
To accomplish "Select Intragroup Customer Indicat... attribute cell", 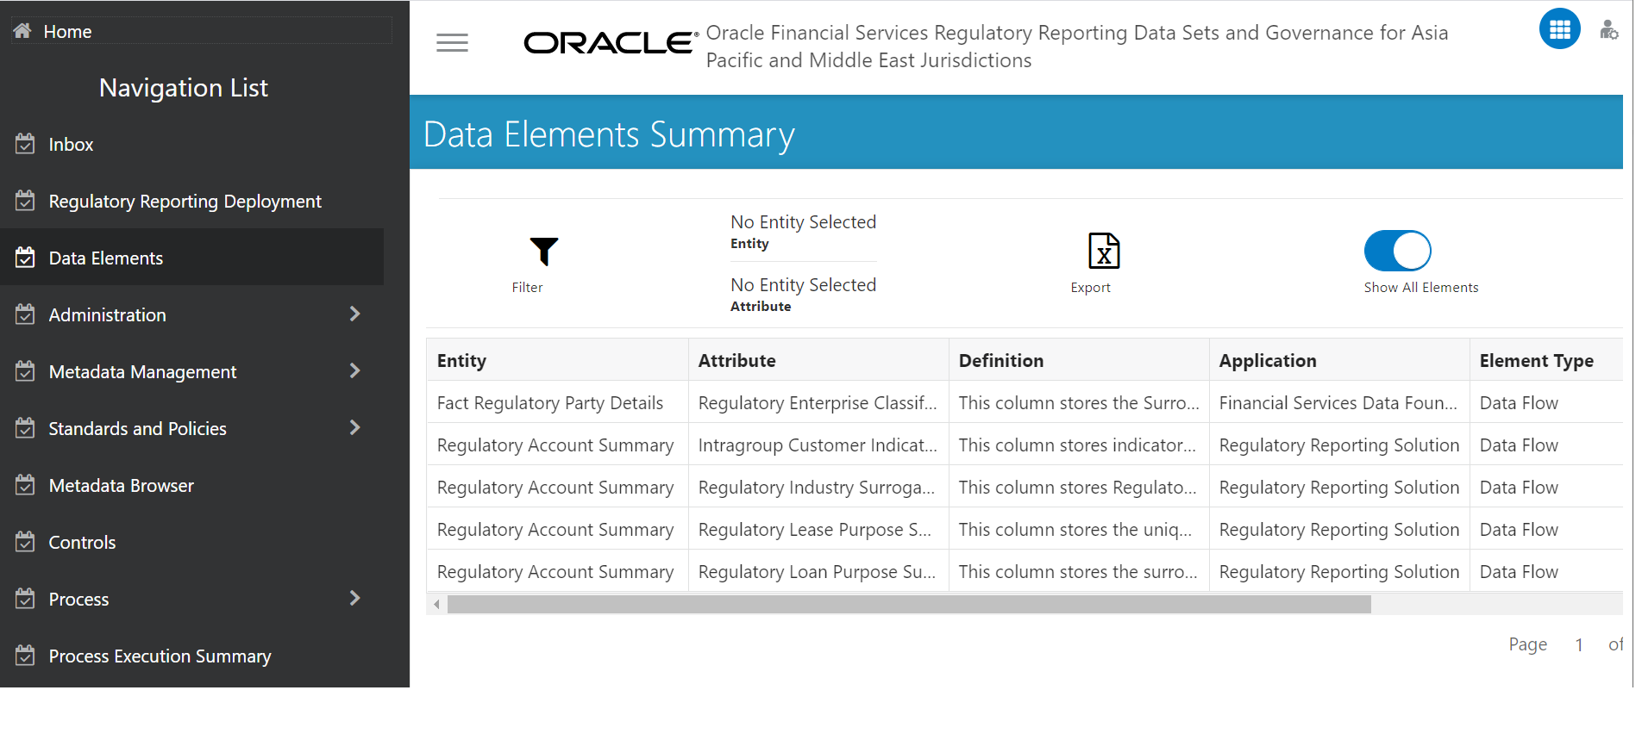I will 818,445.
